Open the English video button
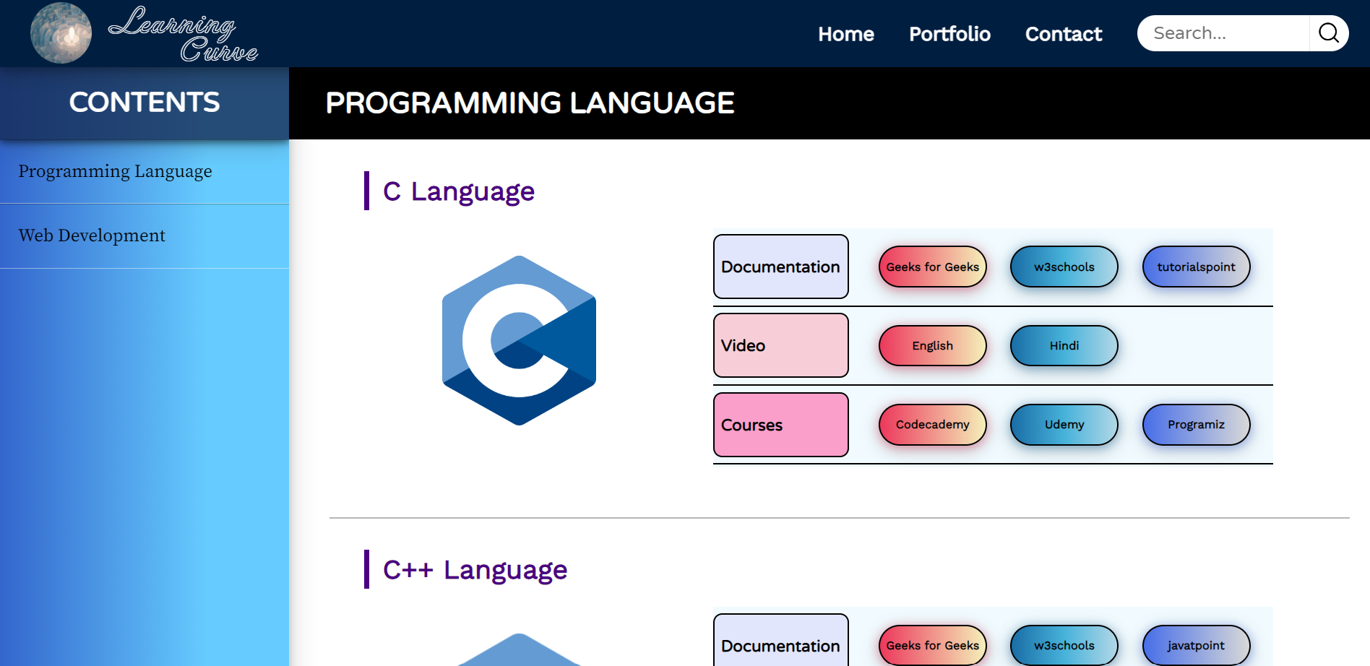 coord(933,345)
